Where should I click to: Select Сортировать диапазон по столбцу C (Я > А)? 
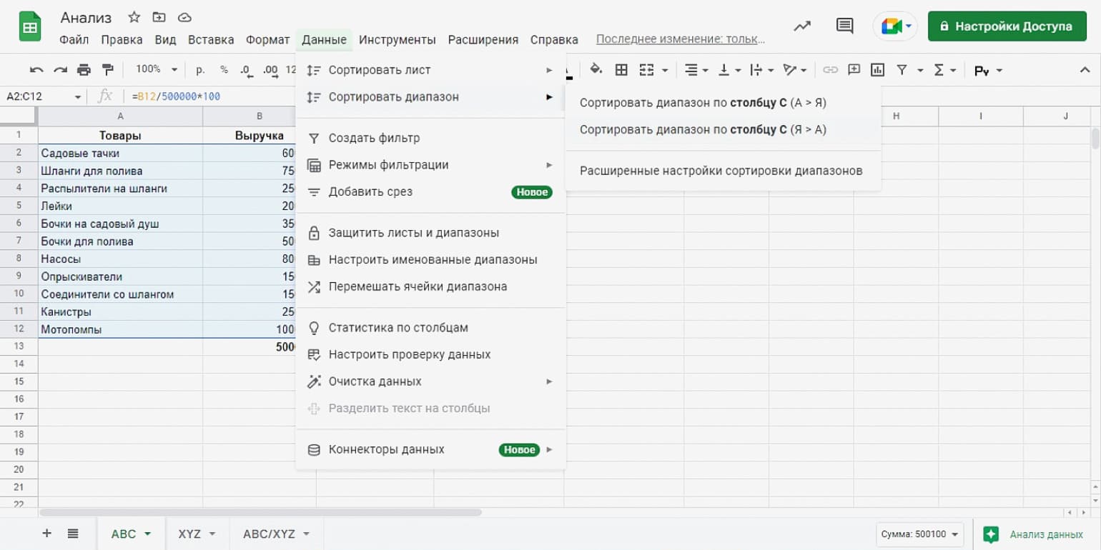703,129
